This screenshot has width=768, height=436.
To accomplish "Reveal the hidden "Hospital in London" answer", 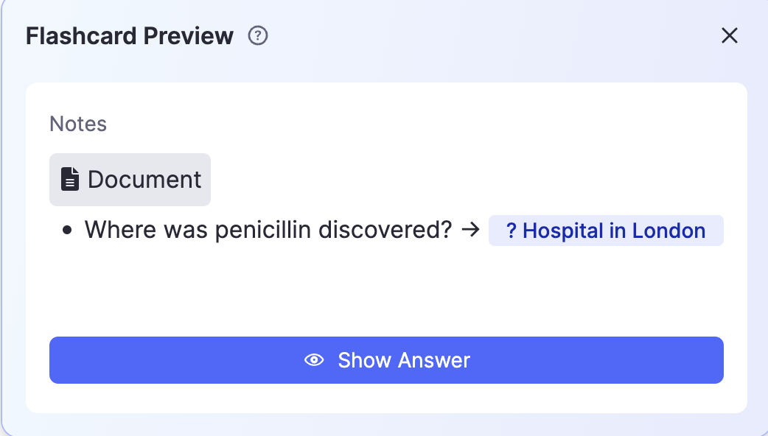I will 386,360.
